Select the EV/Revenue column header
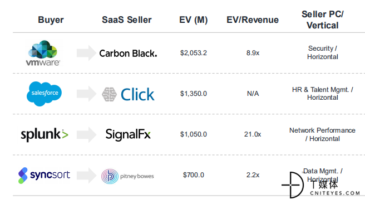Screen dimensions: 365x204 (x=253, y=20)
